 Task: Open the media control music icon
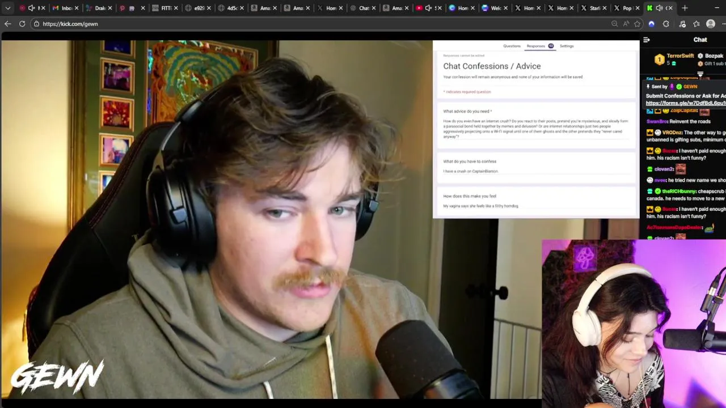tap(682, 24)
